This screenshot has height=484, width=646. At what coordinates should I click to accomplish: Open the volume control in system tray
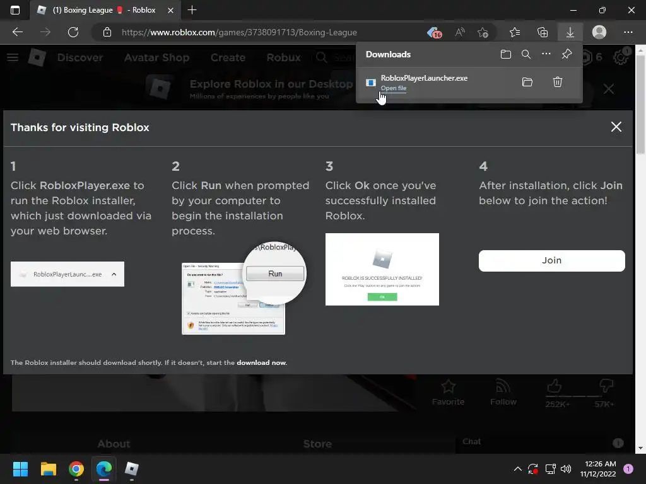click(566, 469)
